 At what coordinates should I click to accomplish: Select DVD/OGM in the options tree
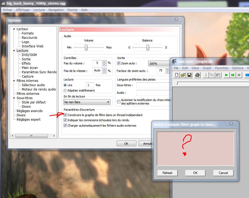click(29, 55)
